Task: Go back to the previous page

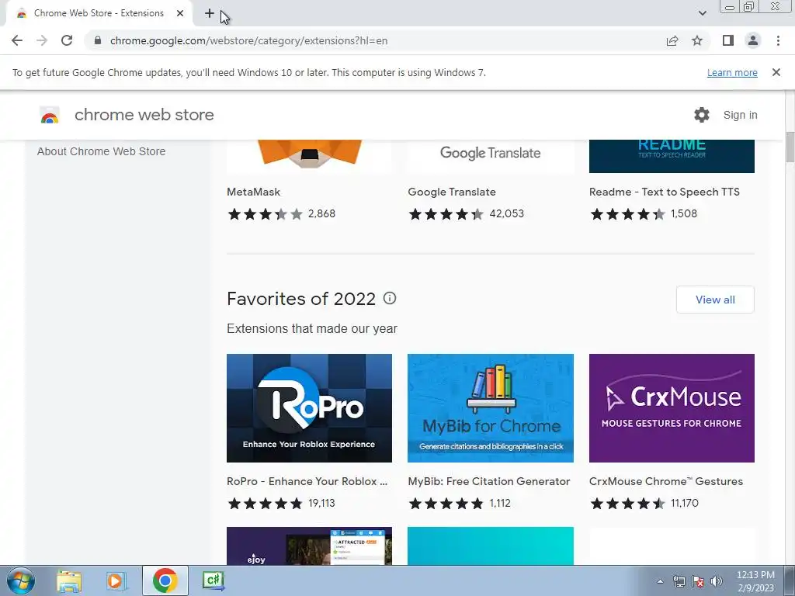Action: click(17, 40)
